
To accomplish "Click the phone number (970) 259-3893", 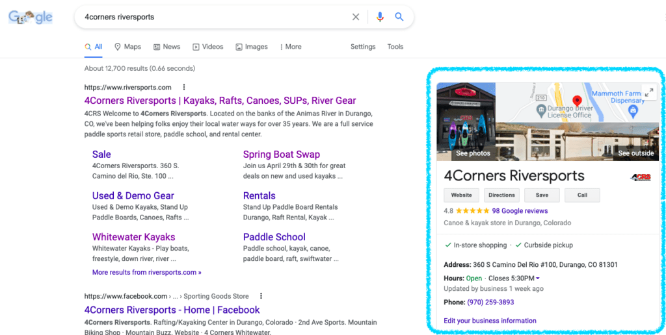I will click(490, 303).
